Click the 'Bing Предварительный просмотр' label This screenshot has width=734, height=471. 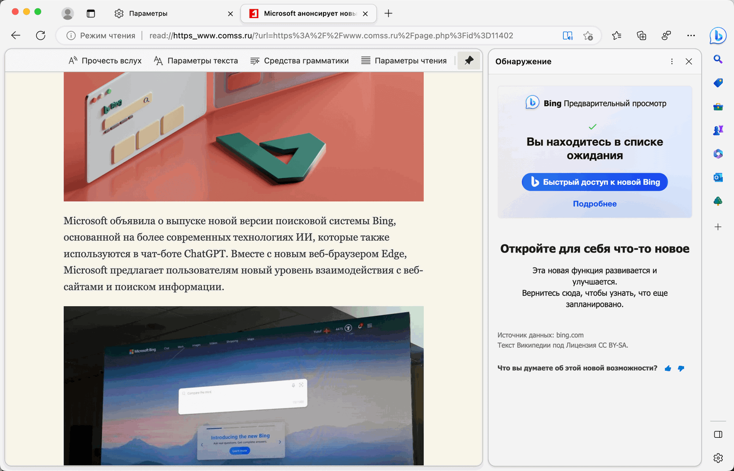pos(605,104)
